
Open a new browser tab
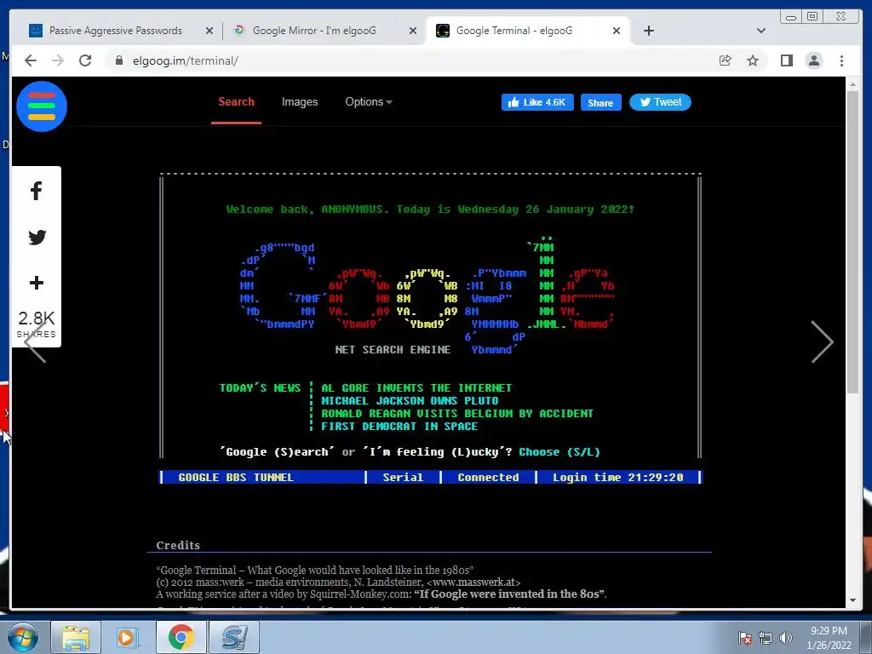pyautogui.click(x=648, y=31)
